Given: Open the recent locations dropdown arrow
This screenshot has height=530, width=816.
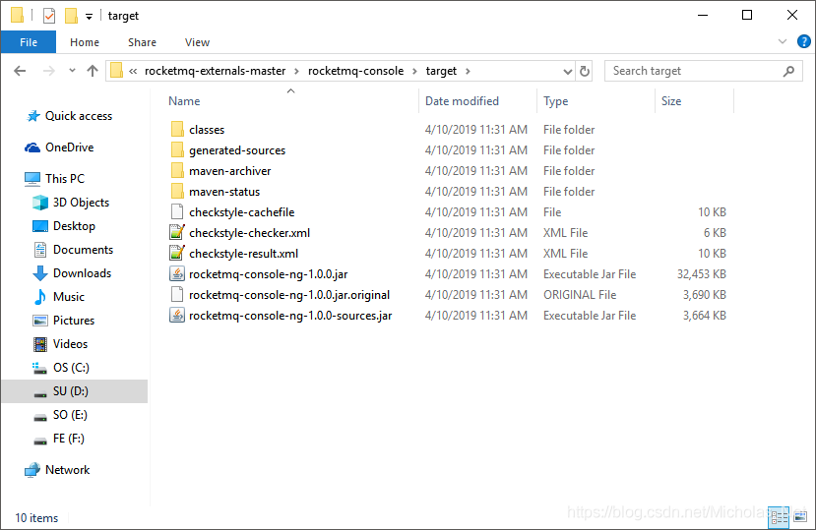Looking at the screenshot, I should (x=72, y=71).
